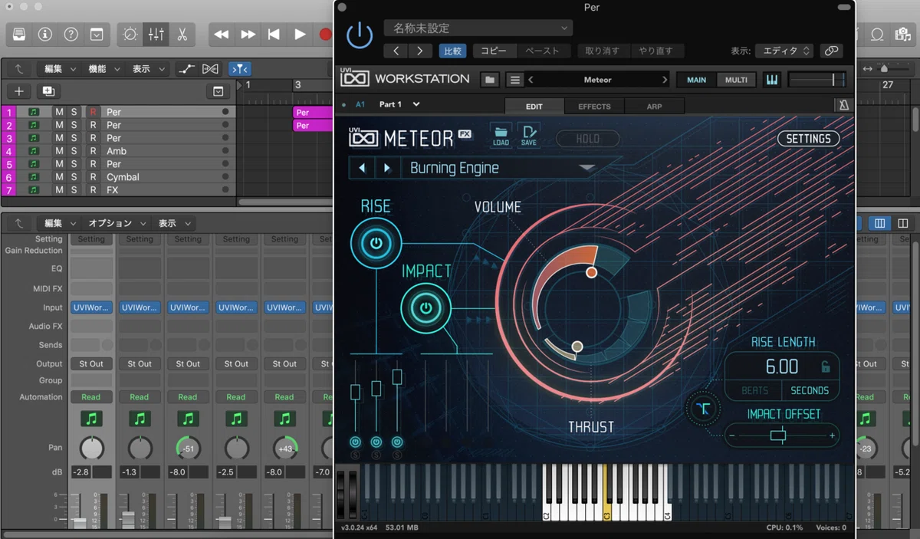Select the MAIN view tab
Viewport: 920px width, 539px height.
(696, 80)
